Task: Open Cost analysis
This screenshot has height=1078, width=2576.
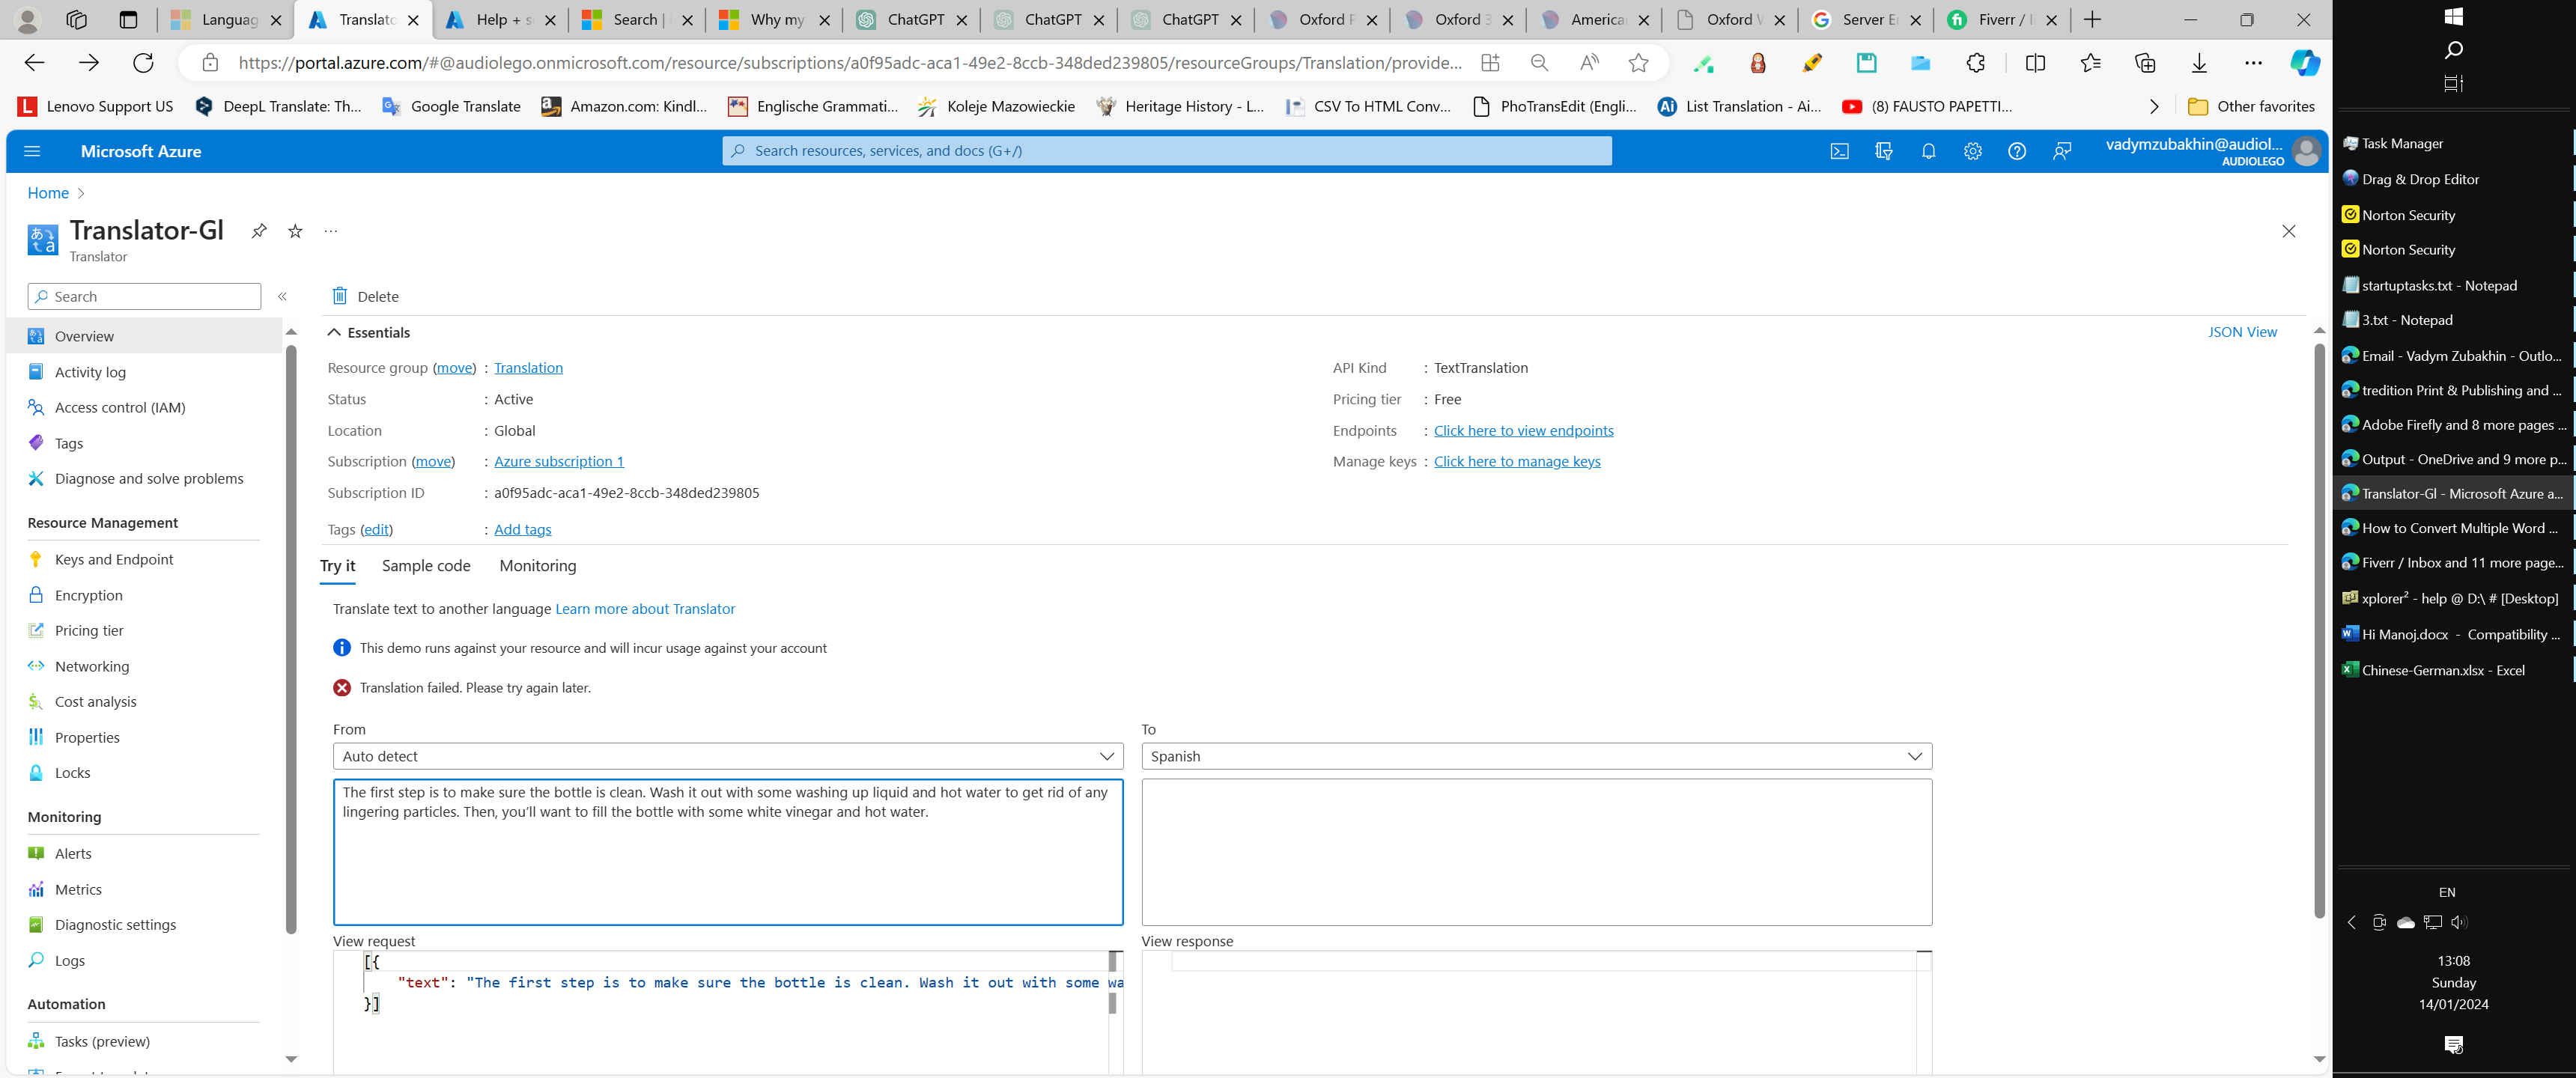Action: 96,701
